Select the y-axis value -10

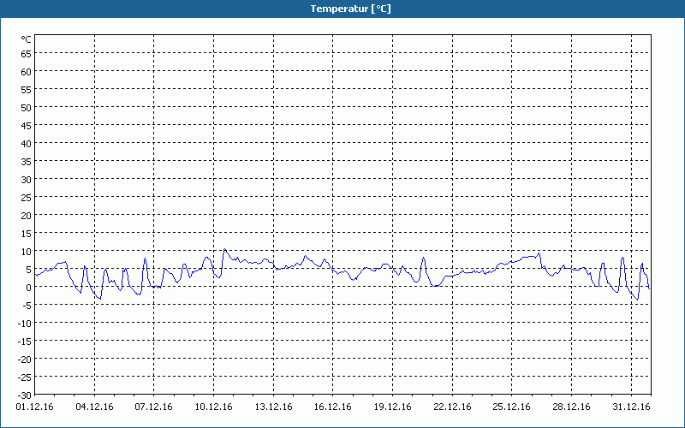pos(24,324)
